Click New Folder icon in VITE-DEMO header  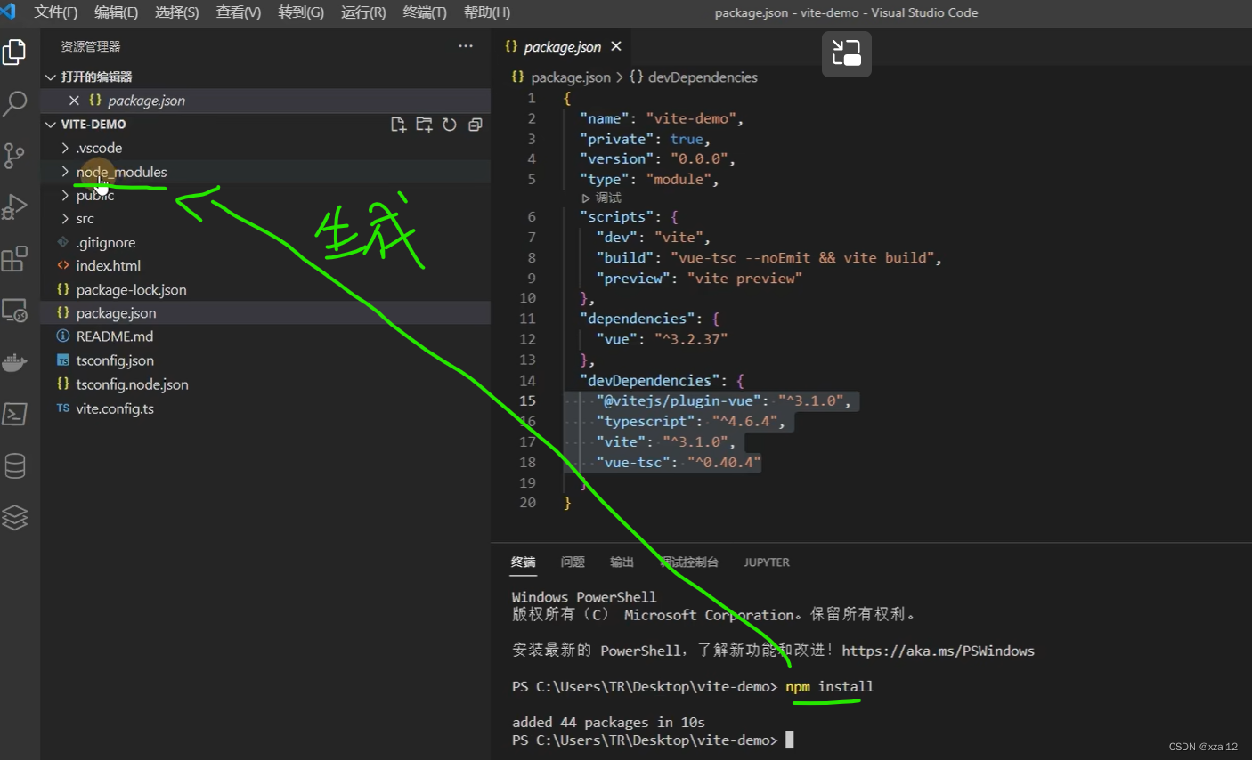(424, 125)
